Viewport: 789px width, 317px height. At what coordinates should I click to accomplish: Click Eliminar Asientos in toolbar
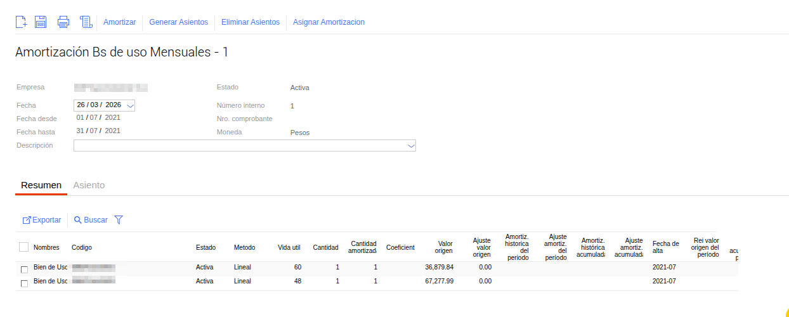(x=250, y=22)
